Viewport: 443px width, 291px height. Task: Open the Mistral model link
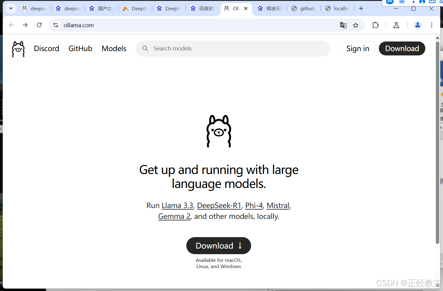(x=278, y=206)
